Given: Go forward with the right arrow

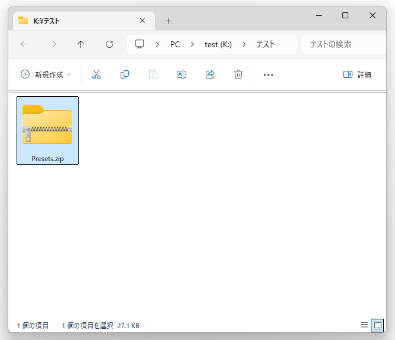Looking at the screenshot, I should pos(53,44).
